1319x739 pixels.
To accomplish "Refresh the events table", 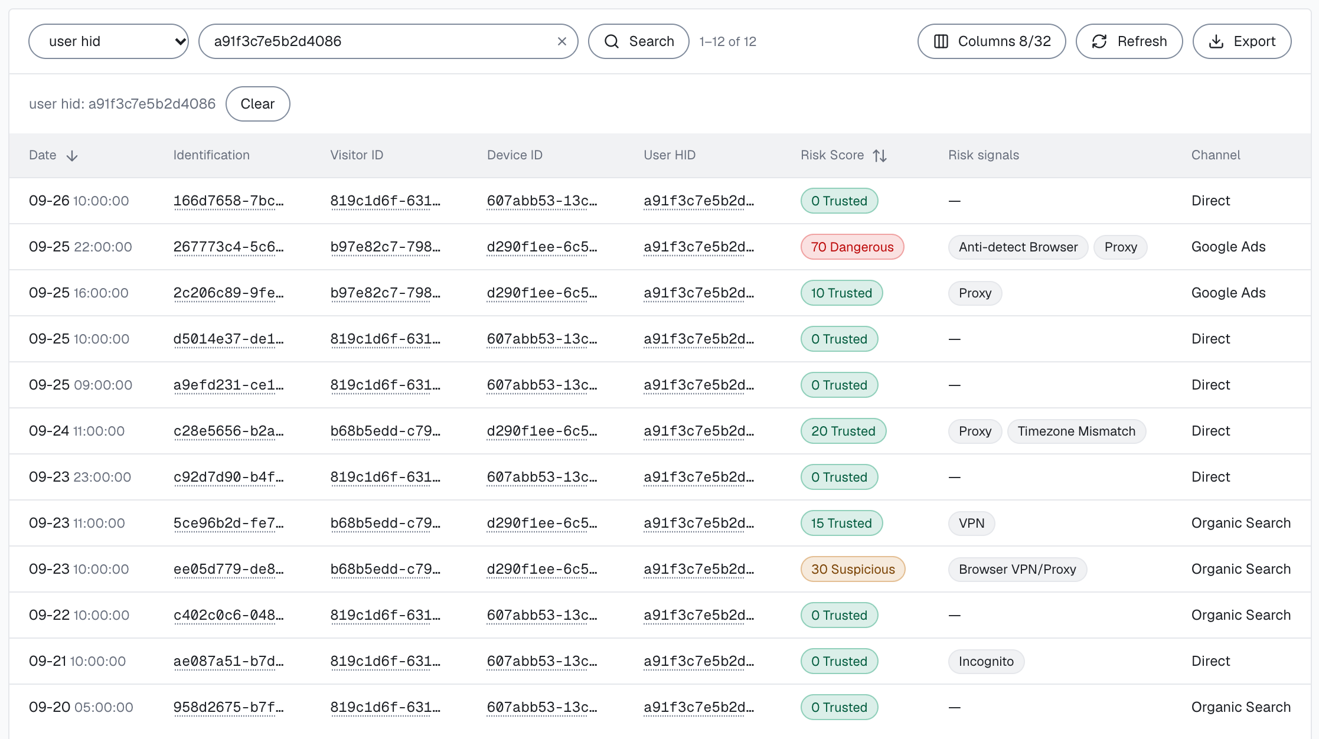I will [1129, 41].
